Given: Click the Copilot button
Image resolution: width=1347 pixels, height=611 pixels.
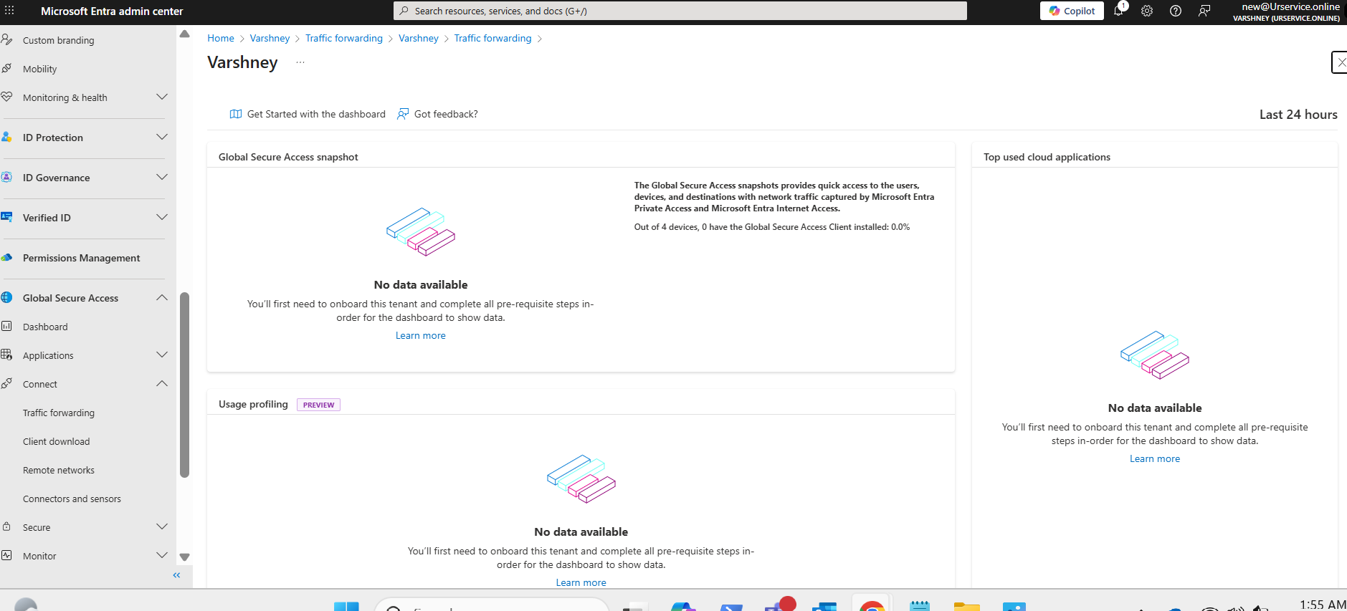Looking at the screenshot, I should 1072,11.
